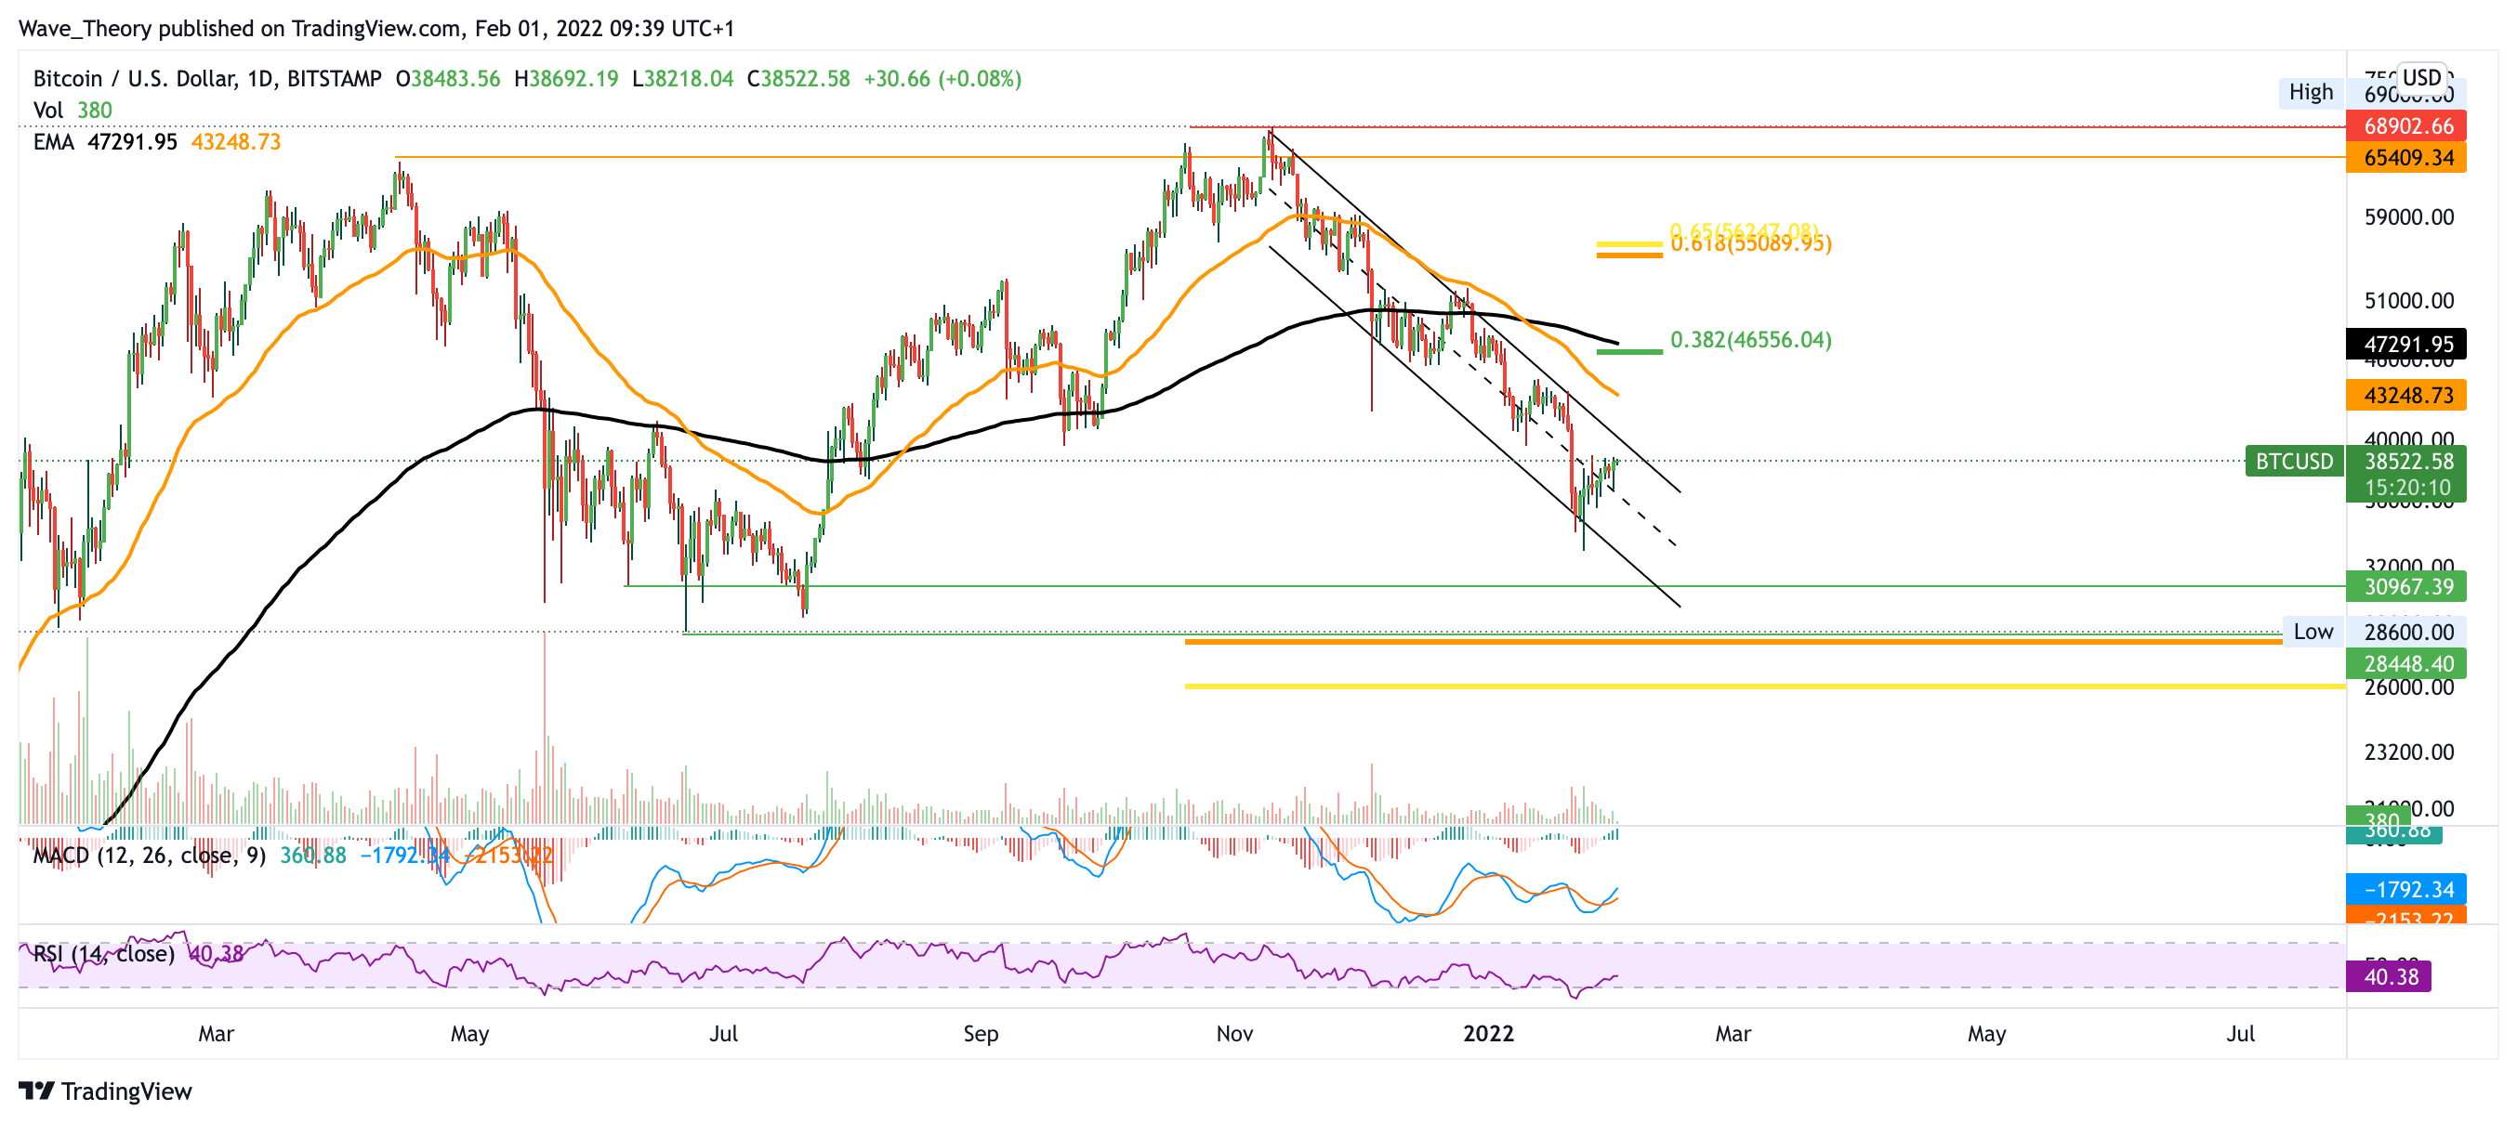Click the RSI (14, close) legend
Image resolution: width=2517 pixels, height=1124 pixels.
tap(103, 953)
